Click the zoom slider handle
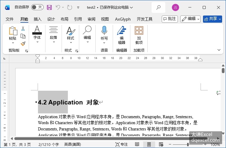The image size is (226, 148). click(188, 144)
